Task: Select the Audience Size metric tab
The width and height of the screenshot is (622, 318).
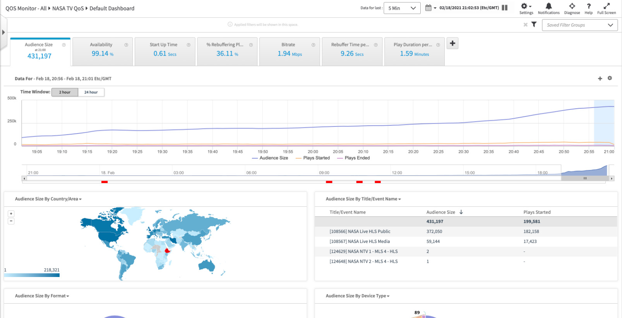Action: [x=40, y=52]
